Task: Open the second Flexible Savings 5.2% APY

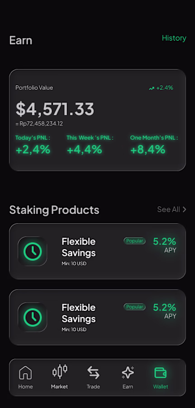Action: point(164,311)
